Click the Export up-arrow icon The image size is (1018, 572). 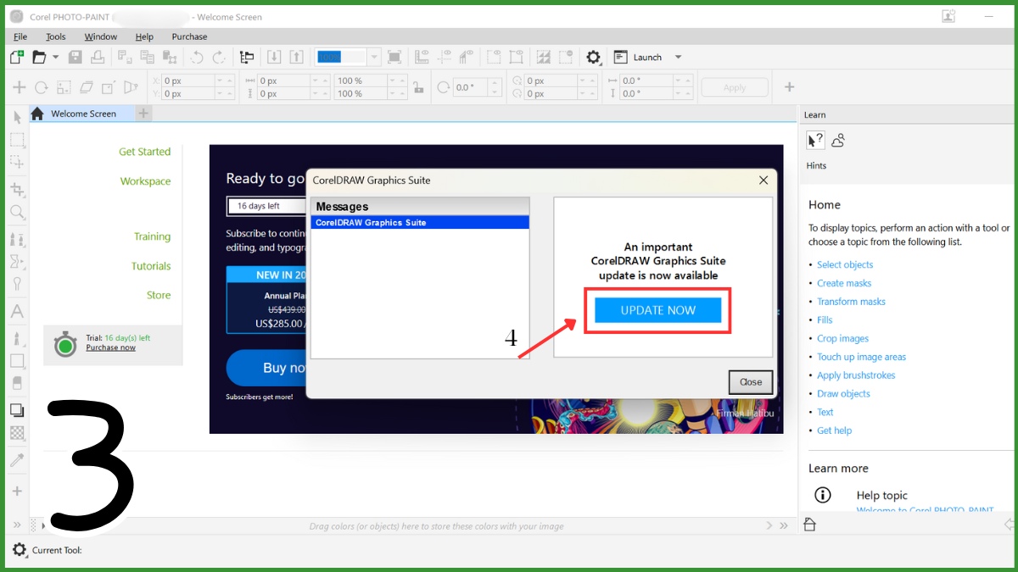point(296,57)
